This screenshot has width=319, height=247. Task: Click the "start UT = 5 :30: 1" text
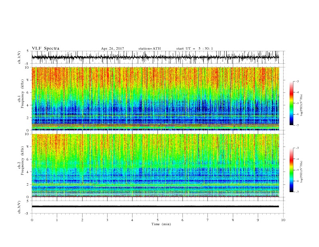coord(194,48)
